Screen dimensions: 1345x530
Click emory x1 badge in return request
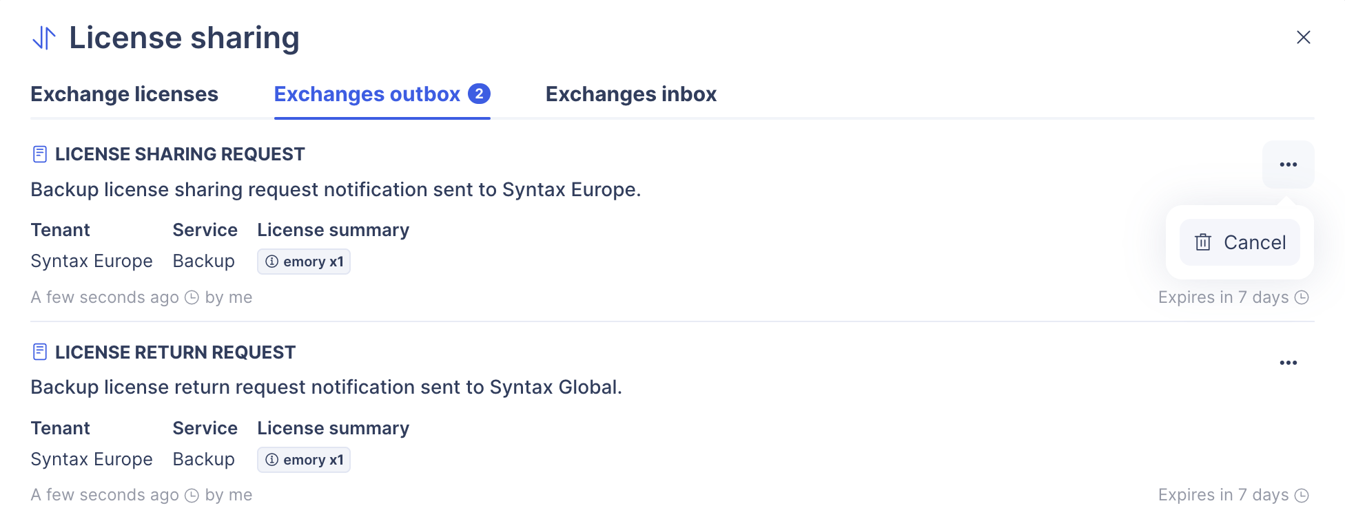[313, 460]
